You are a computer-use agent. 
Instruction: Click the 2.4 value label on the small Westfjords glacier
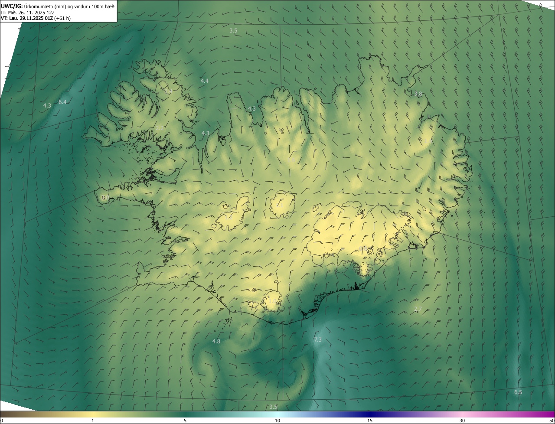(169, 92)
